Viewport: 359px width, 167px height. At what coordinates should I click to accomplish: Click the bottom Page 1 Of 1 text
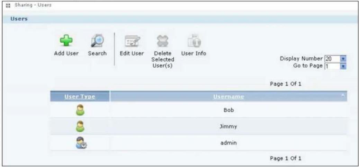pos(286,158)
